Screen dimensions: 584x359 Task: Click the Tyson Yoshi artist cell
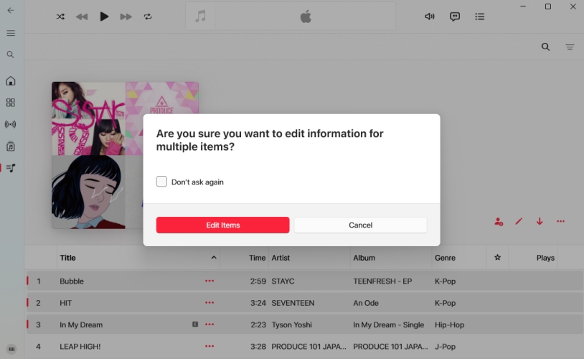pos(291,325)
